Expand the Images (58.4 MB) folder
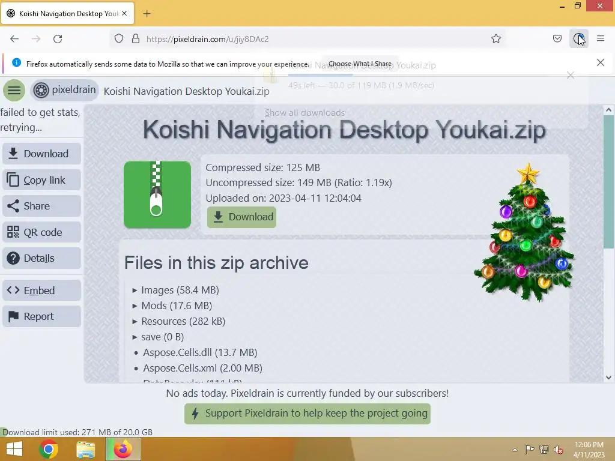615x461 pixels. [x=176, y=290]
